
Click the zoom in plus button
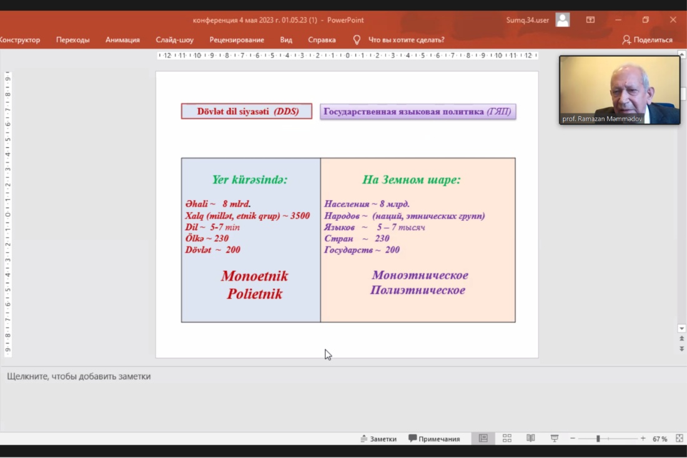(x=643, y=439)
